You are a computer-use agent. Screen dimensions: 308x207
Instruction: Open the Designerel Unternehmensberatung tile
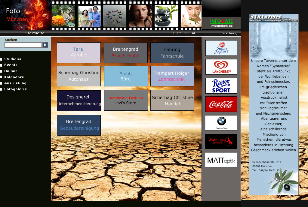(79, 101)
